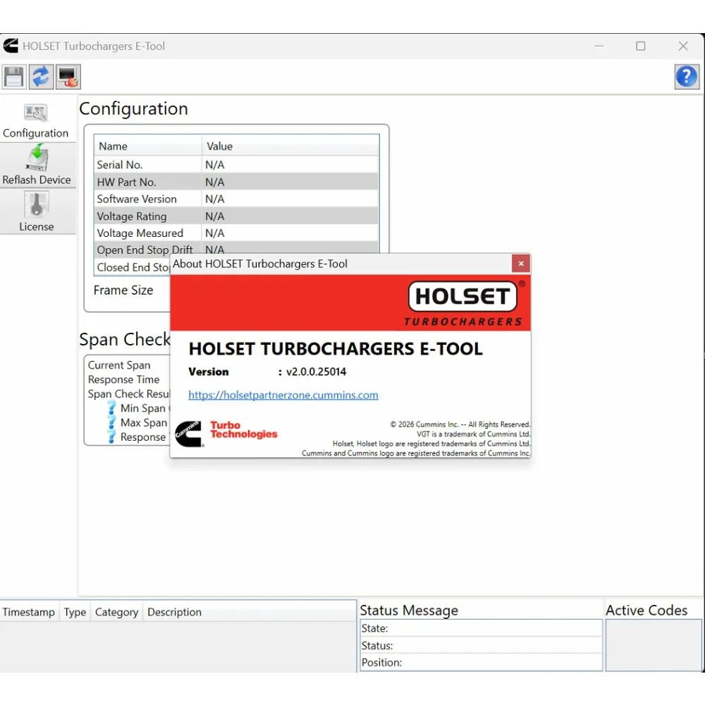Click the Status: status field
Viewport: 705px width, 705px height.
pyautogui.click(x=481, y=645)
